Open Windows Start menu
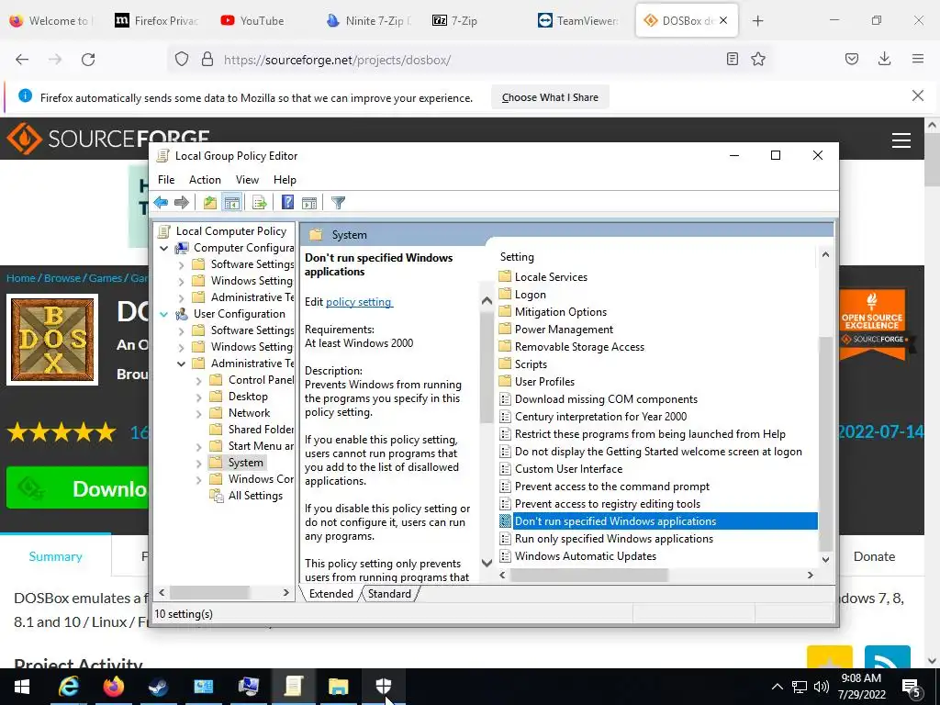Viewport: 940px width, 705px height. tap(22, 687)
